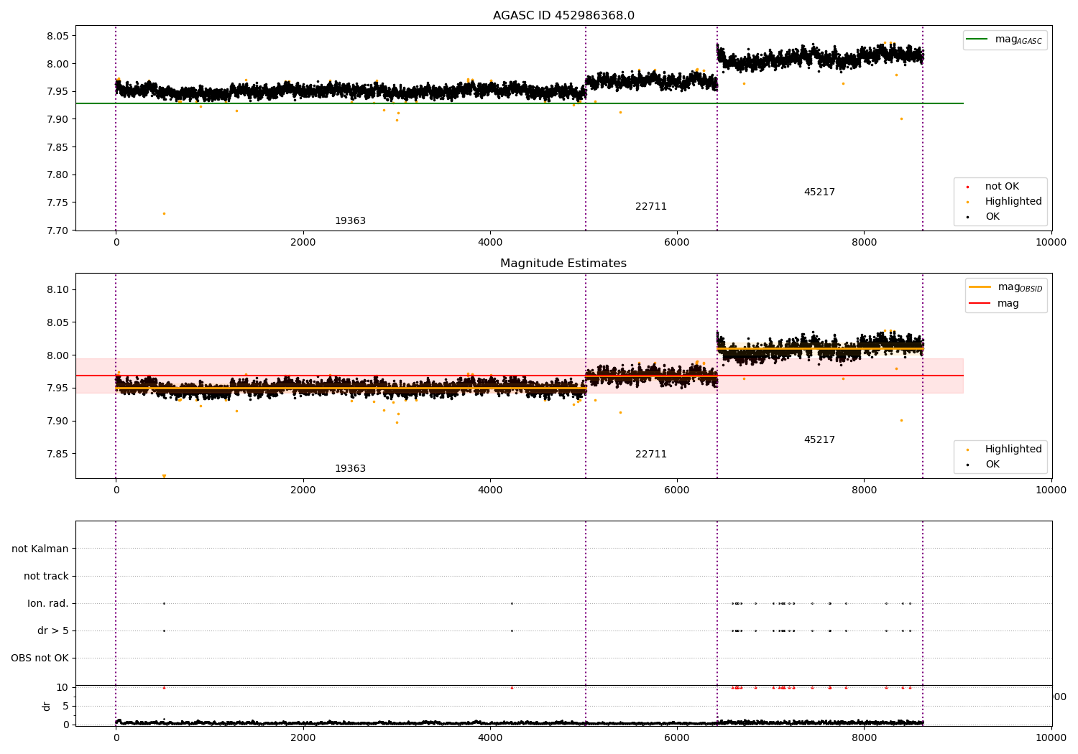
Task: Click the 8.10 tick label on the middle plot
Action: (57, 289)
